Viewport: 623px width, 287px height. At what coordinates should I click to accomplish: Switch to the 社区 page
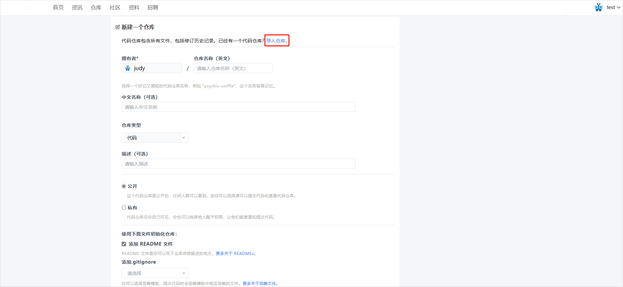[x=115, y=7]
